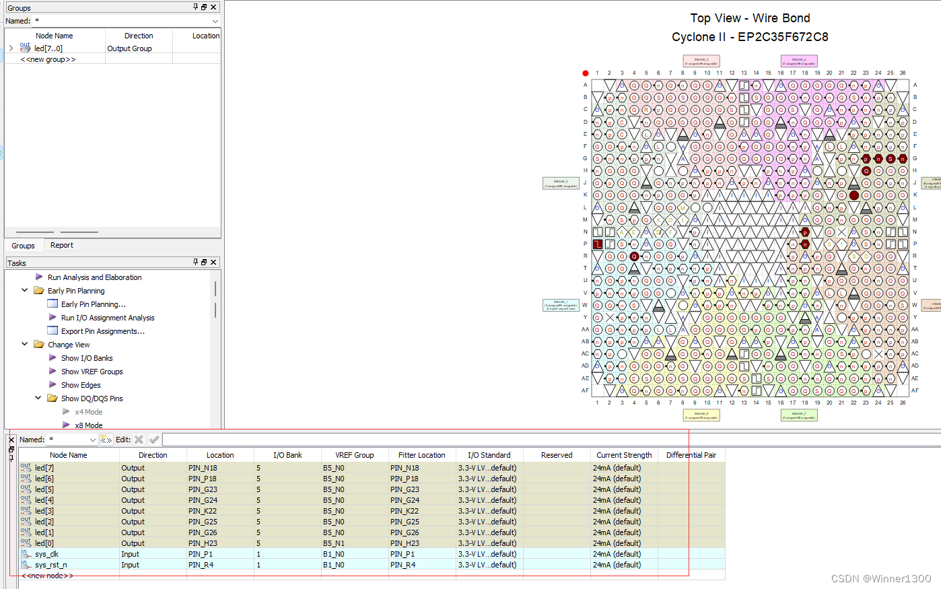Screen dimensions: 941x589
Task: Click the Direction header in Groups panel
Action: (139, 36)
